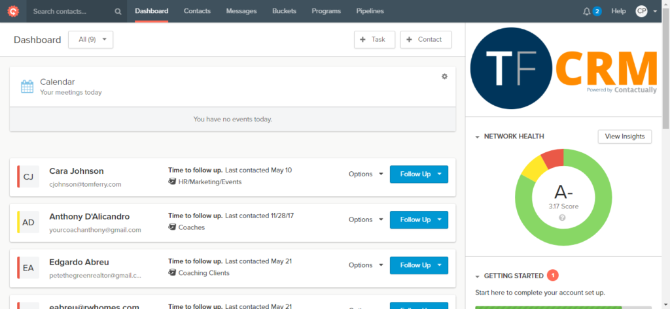This screenshot has width=670, height=309.
Task: Open the profile menu arrow
Action: 655,12
